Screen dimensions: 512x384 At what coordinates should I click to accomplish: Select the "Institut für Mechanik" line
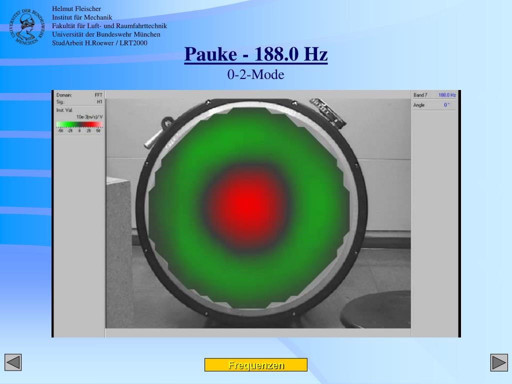(82, 17)
